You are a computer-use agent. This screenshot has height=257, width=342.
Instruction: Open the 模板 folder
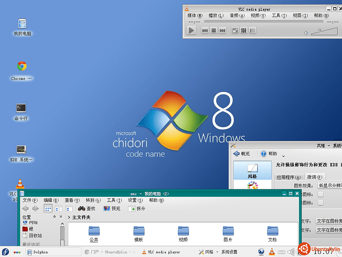[x=139, y=234]
